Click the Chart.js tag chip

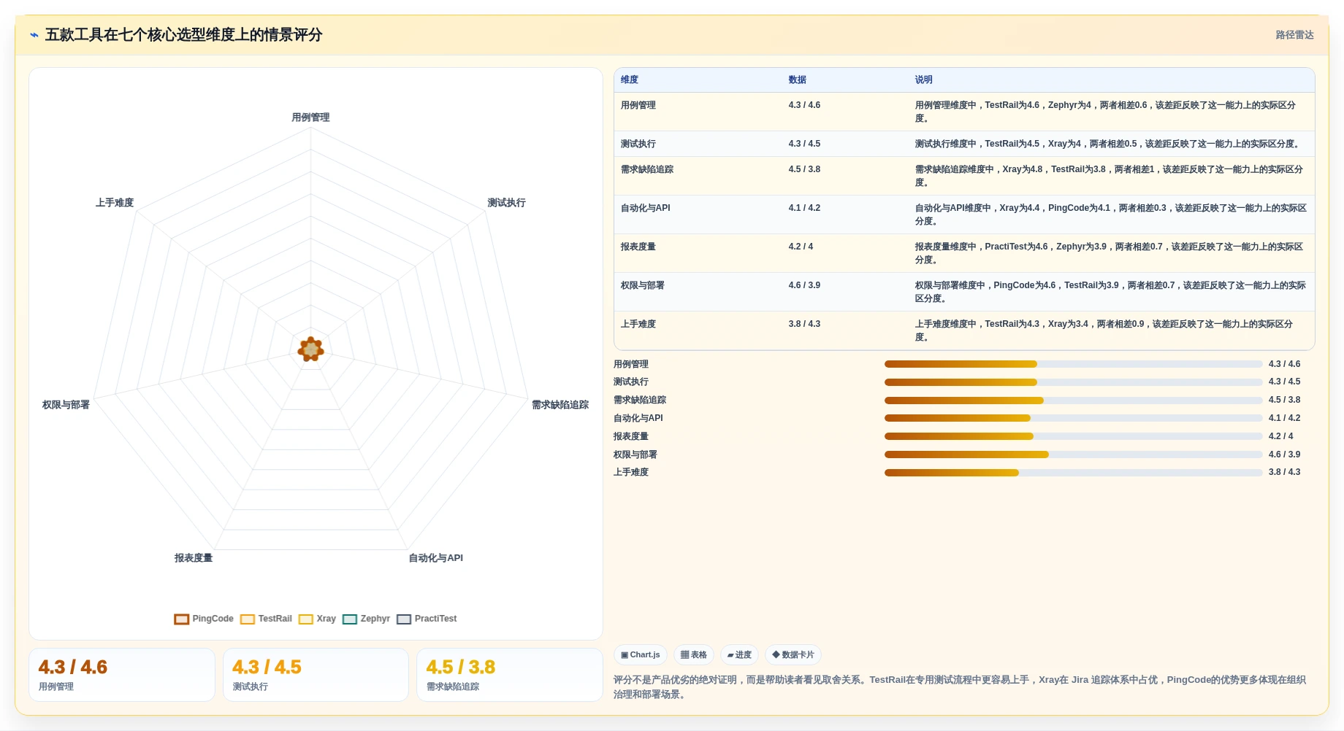click(x=641, y=655)
